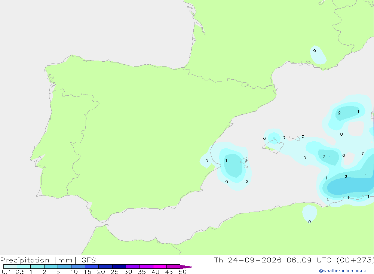Click the 50 mm legend arrow tip

pyautogui.click(x=187, y=267)
